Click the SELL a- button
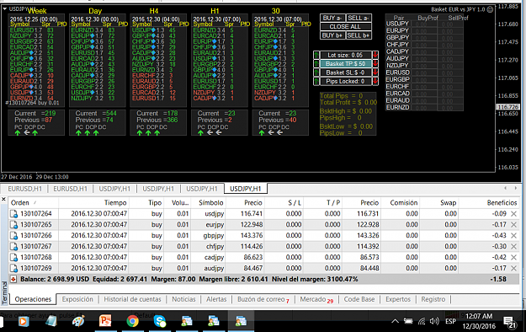 (359, 19)
